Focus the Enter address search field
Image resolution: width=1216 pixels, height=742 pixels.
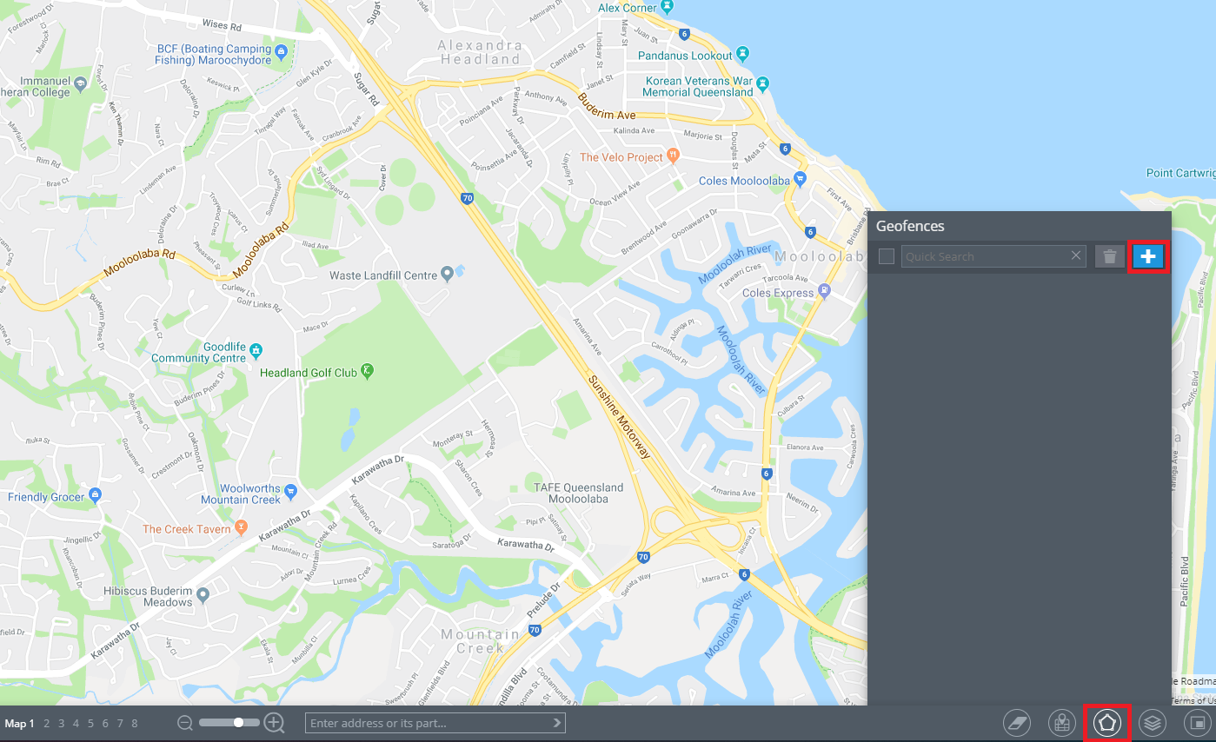coord(435,723)
